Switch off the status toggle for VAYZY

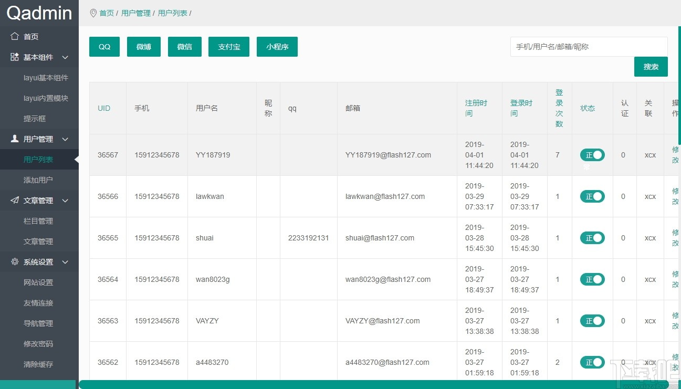(x=592, y=321)
